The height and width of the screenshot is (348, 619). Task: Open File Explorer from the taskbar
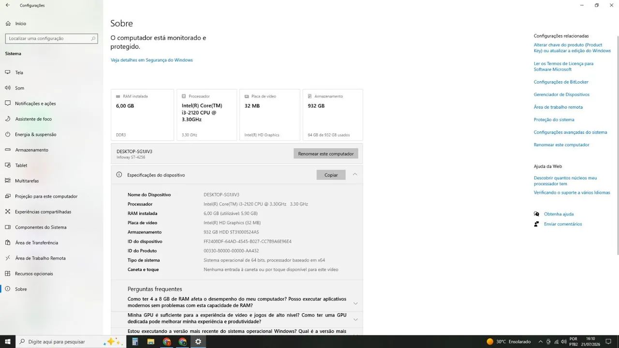(151, 342)
